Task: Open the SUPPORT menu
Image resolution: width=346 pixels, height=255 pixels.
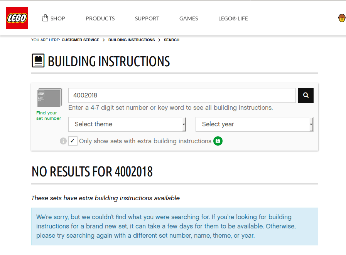Action: point(147,18)
